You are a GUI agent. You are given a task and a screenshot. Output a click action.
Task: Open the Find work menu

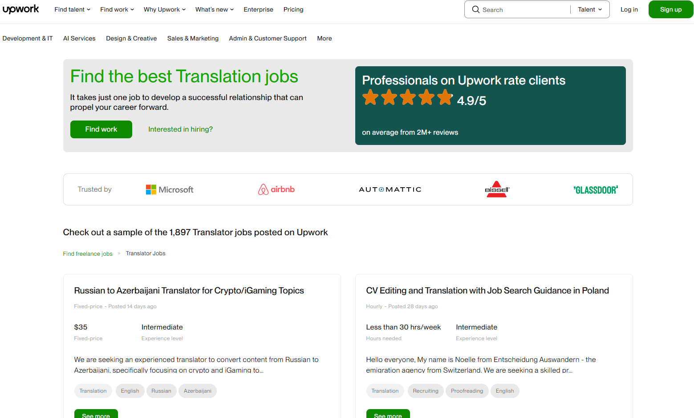point(117,9)
